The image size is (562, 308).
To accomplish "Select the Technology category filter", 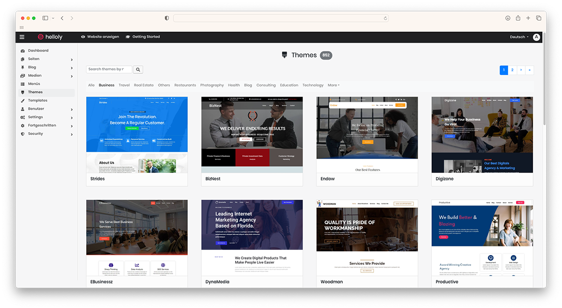I will (x=313, y=85).
